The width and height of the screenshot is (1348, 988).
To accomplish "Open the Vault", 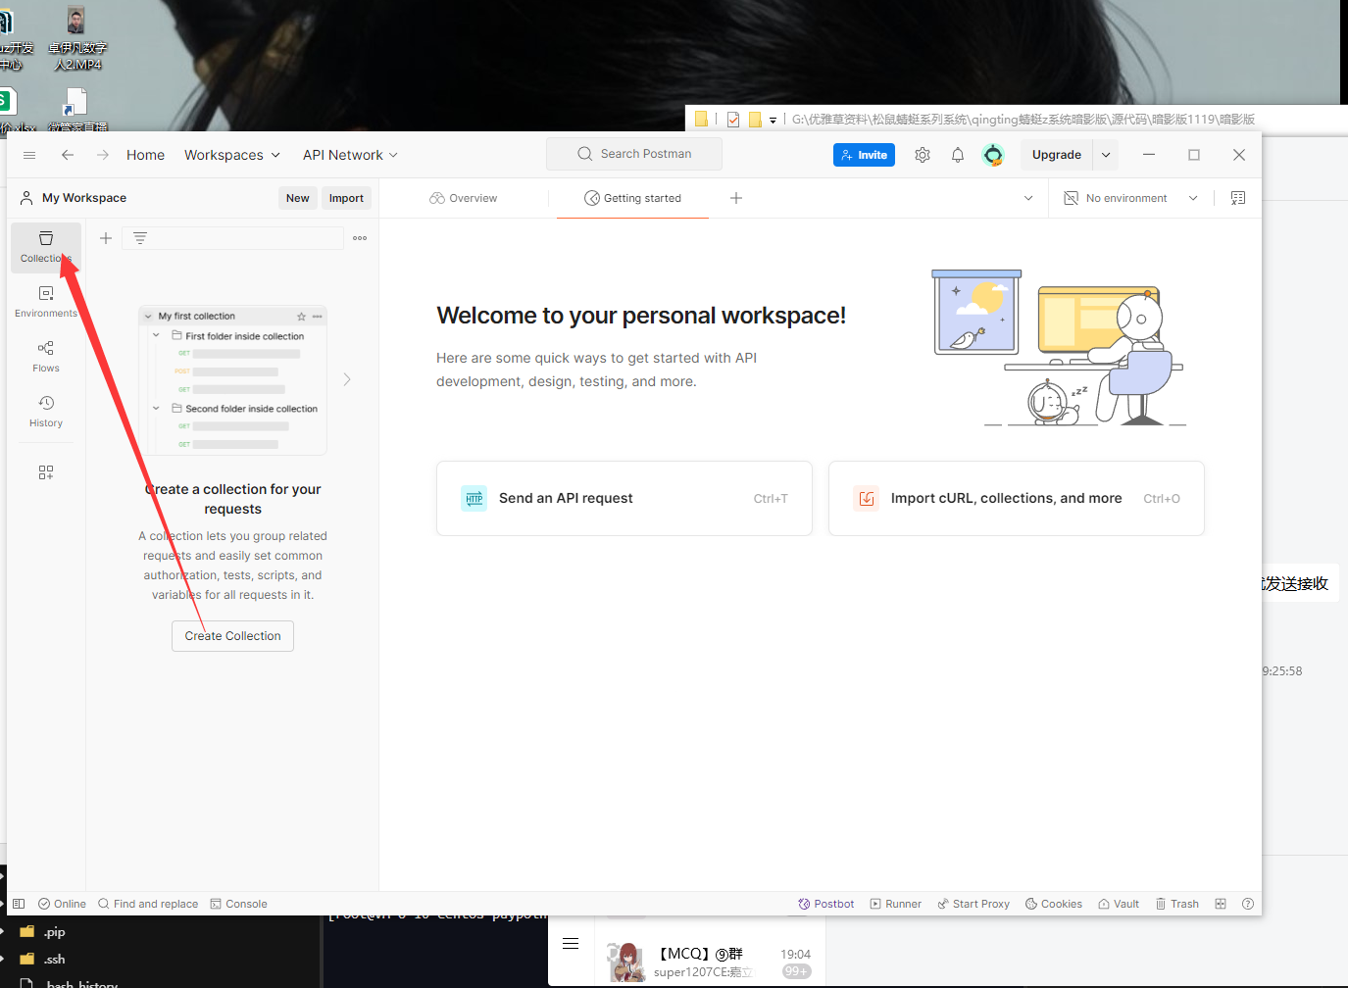I will (x=1119, y=904).
